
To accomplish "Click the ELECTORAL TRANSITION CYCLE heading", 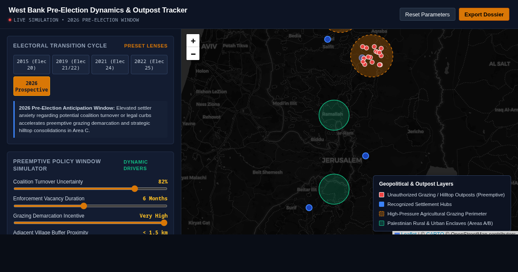I will (x=60, y=46).
